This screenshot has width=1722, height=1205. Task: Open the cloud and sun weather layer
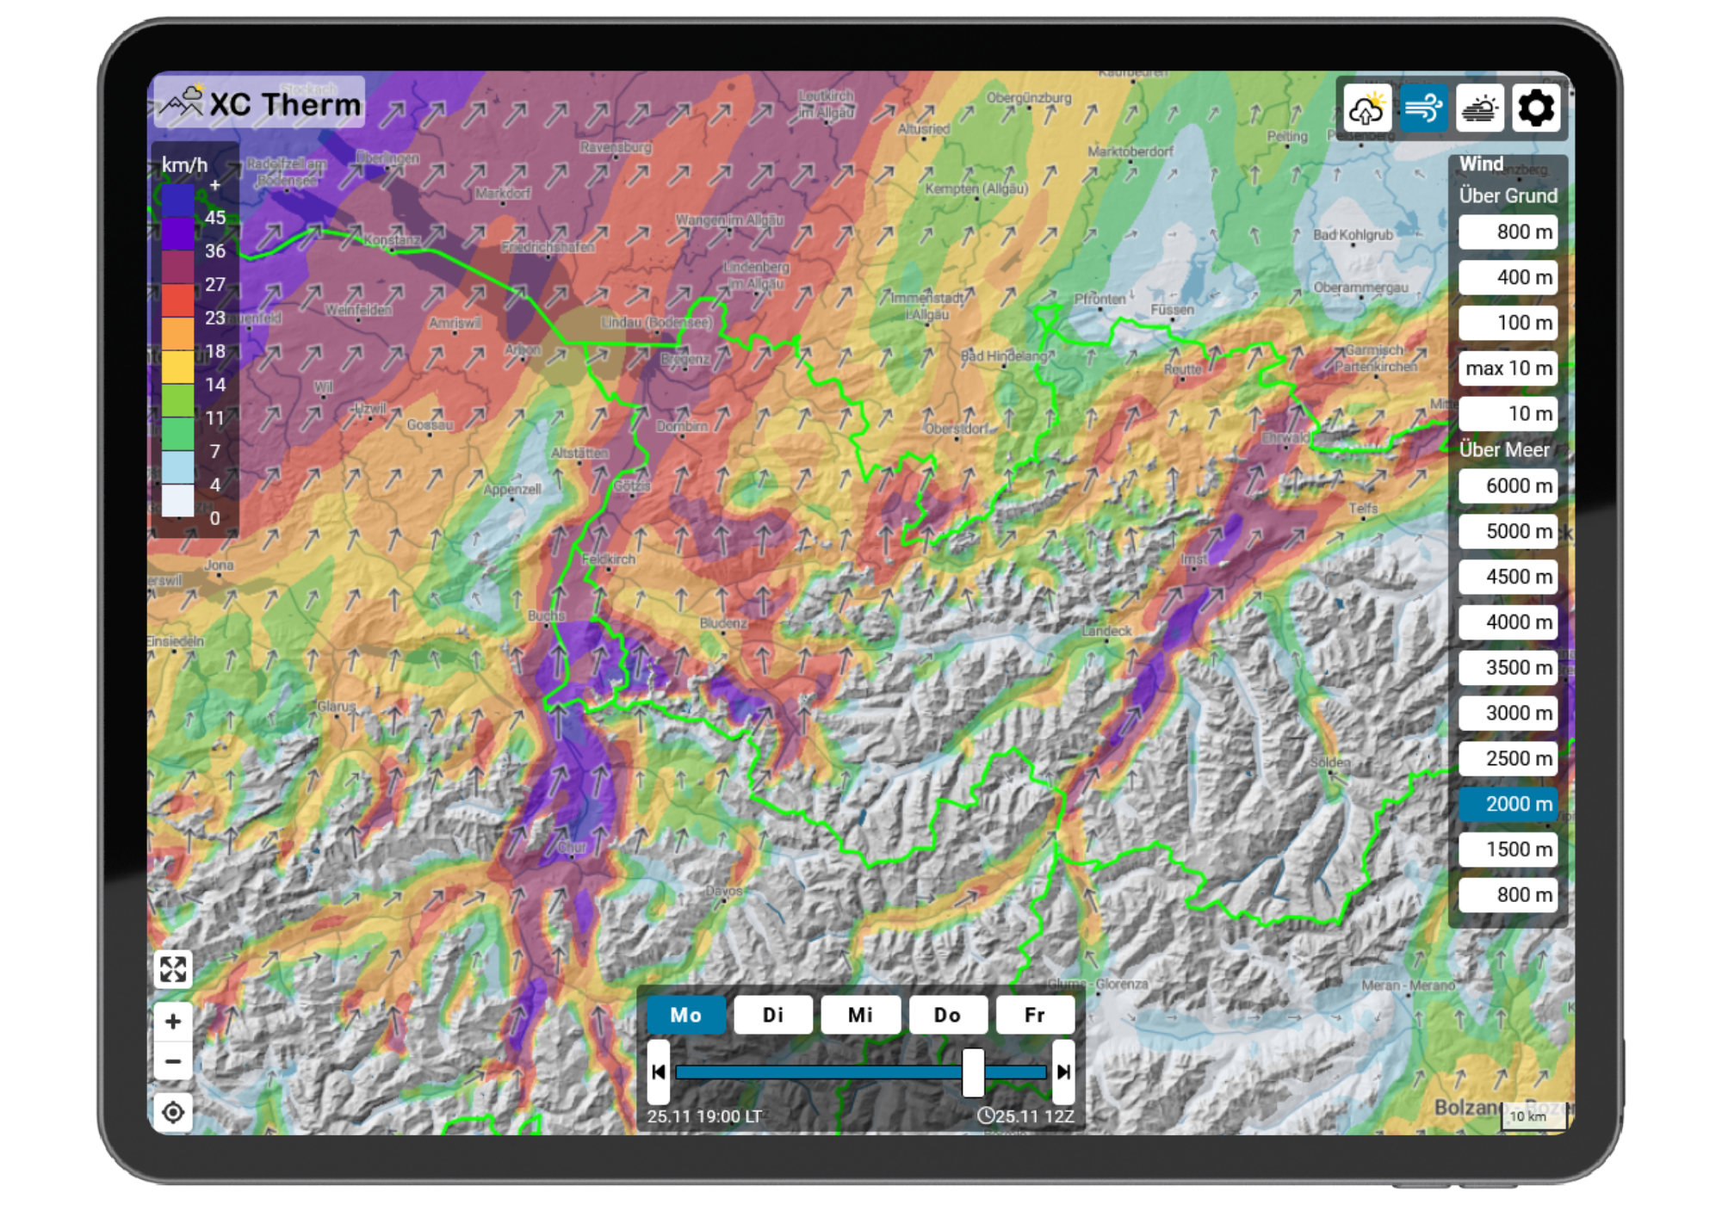1367,108
